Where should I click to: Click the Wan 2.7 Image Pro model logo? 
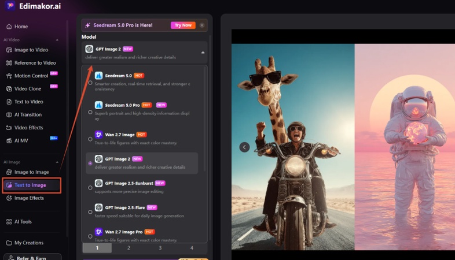(98, 232)
